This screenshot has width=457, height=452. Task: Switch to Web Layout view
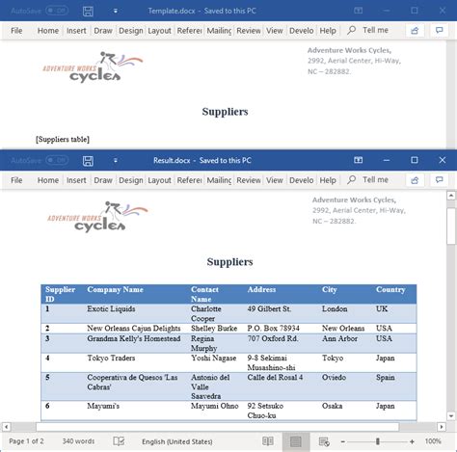tap(324, 441)
